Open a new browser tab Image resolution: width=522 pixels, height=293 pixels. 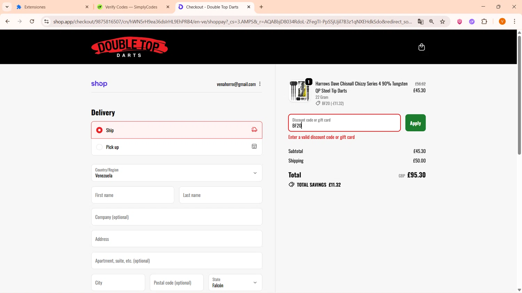click(x=261, y=7)
